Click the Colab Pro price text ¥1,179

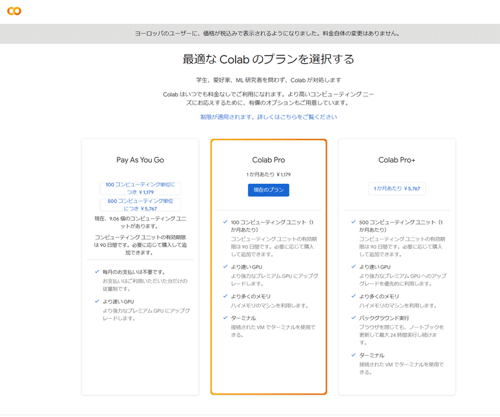click(269, 174)
